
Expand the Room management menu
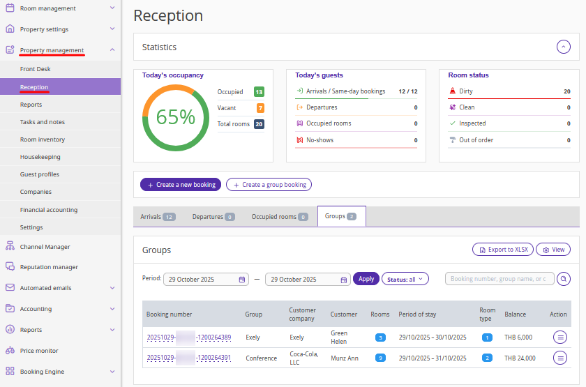coord(112,8)
